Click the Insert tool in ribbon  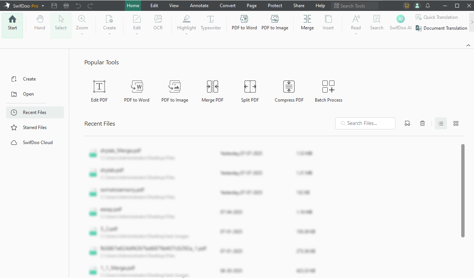coord(328,23)
